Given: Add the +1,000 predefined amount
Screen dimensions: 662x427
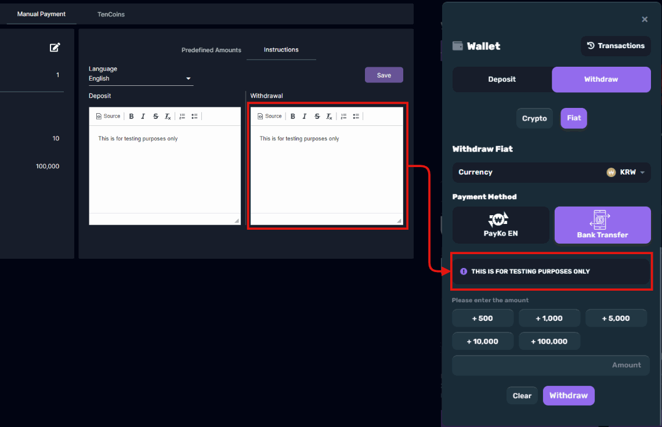Looking at the screenshot, I should (549, 318).
